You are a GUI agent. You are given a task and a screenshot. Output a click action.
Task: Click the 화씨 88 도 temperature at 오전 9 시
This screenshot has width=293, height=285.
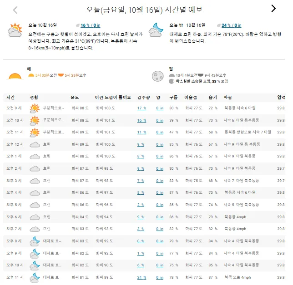(80, 108)
